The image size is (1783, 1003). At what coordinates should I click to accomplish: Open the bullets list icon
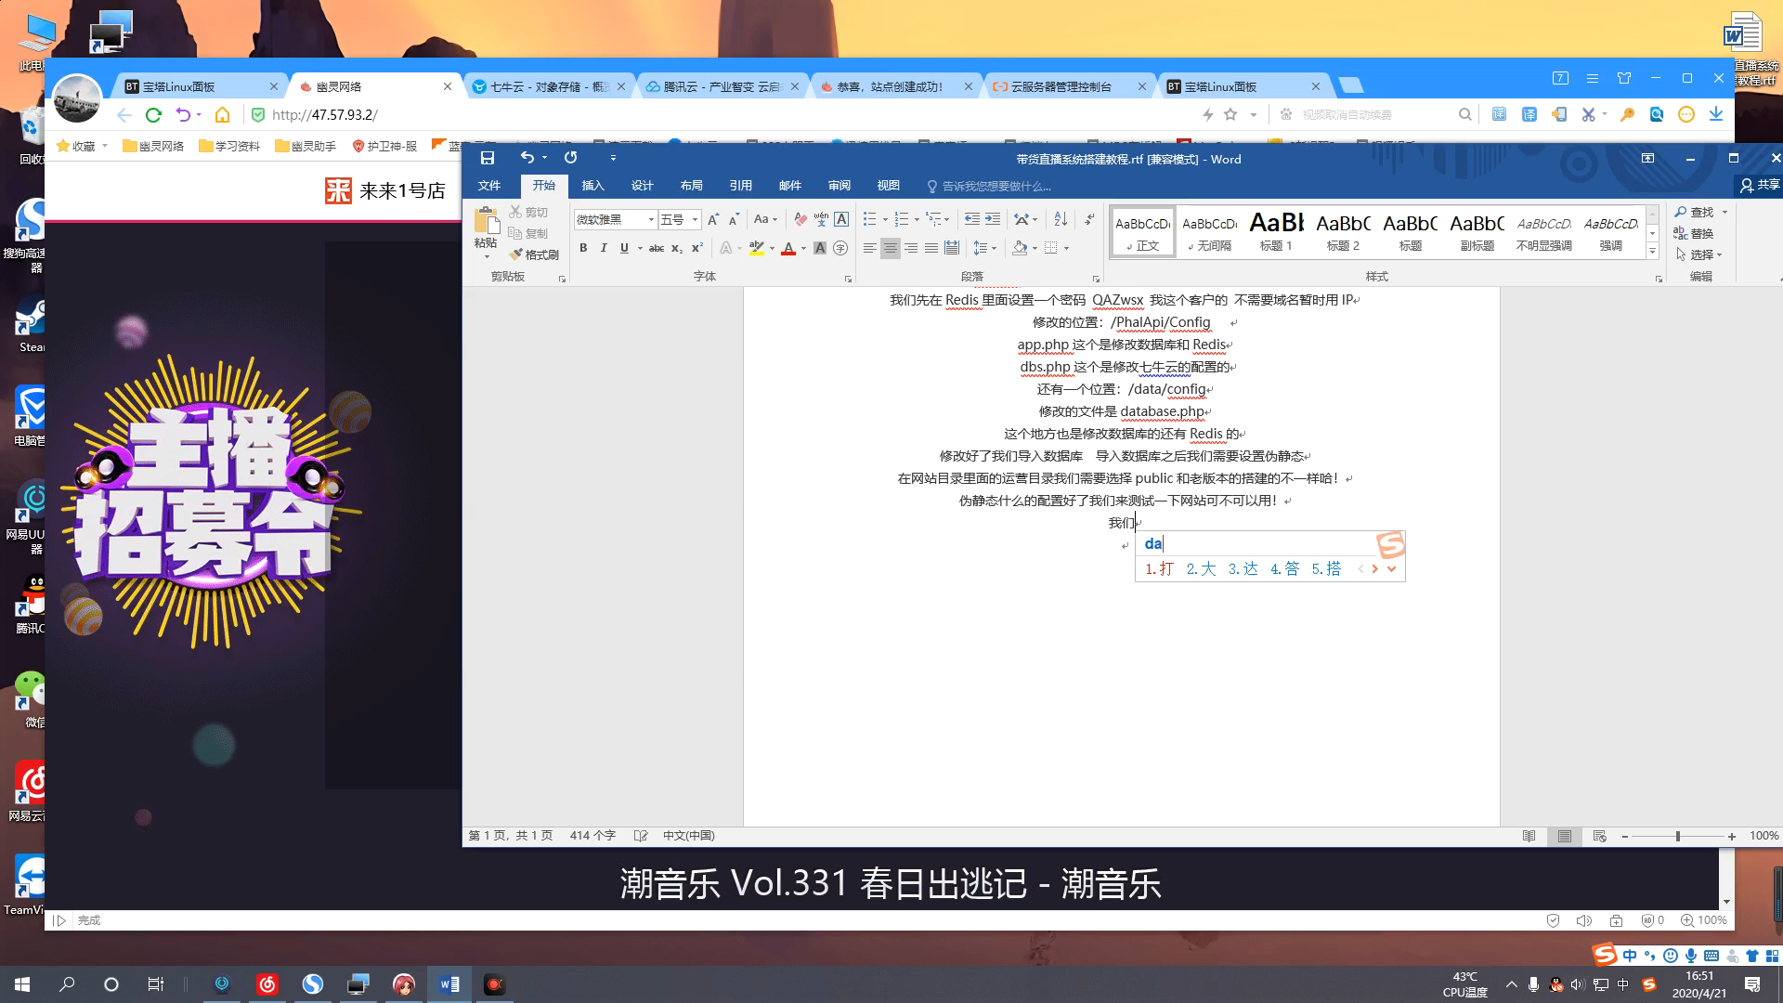[867, 218]
